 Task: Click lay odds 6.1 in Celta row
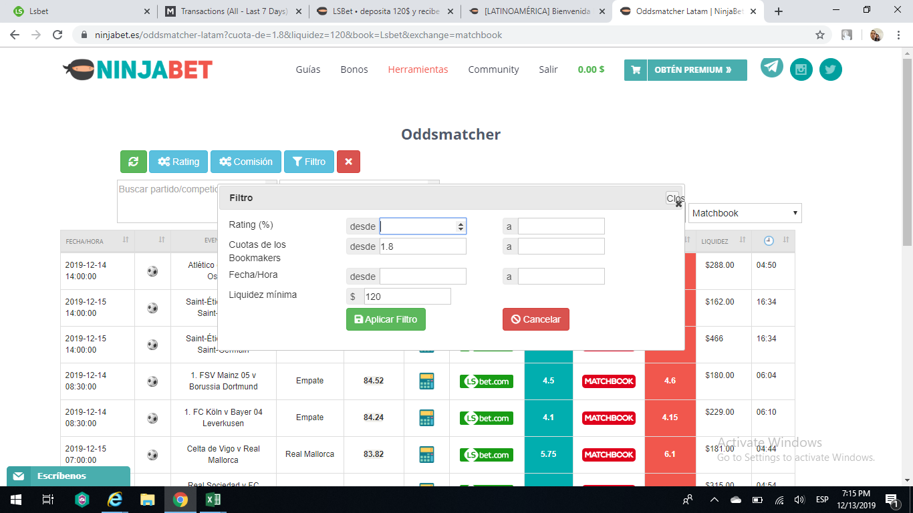(670, 454)
